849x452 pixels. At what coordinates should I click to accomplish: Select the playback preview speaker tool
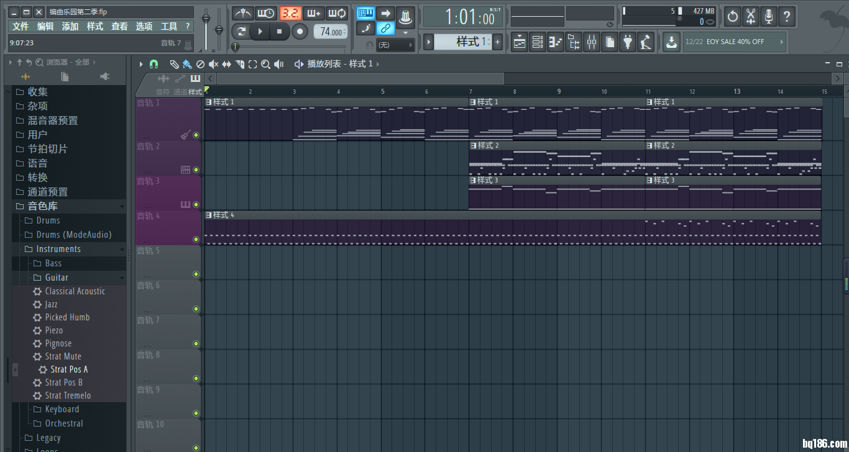click(x=278, y=64)
